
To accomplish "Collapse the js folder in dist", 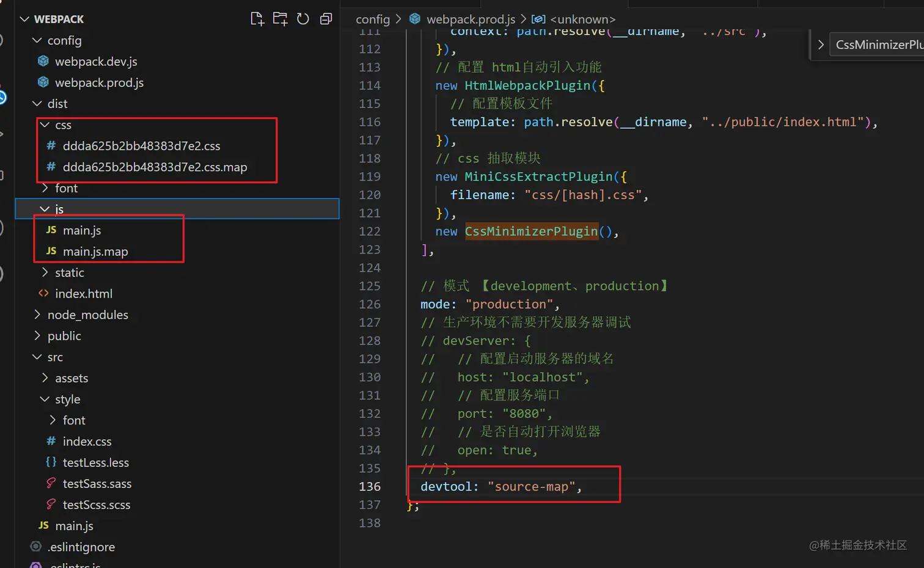I will point(45,209).
